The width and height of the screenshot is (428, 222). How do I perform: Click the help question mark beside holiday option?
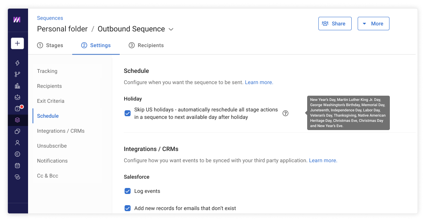285,113
